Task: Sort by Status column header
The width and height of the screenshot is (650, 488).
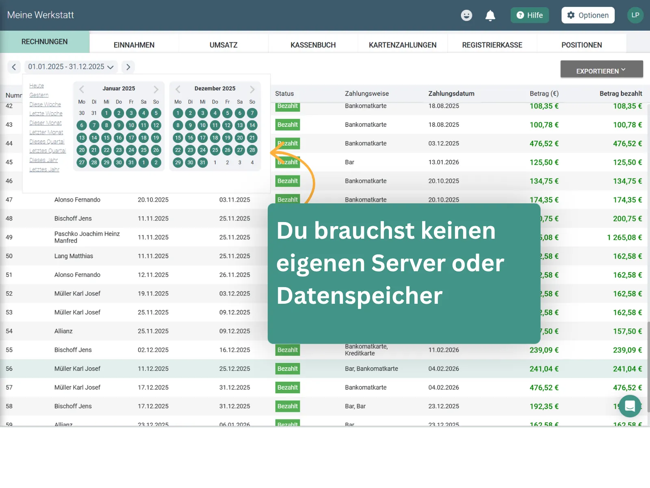Action: (x=284, y=94)
